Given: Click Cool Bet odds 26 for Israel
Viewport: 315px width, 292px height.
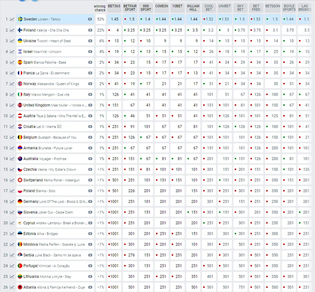Looking at the screenshot, I should (x=209, y=51).
